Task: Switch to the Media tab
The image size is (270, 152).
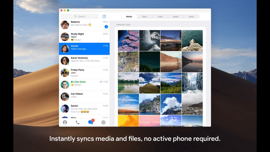Action: (129, 16)
